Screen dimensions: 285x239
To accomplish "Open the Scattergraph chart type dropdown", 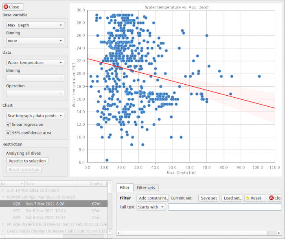I will click(x=35, y=116).
